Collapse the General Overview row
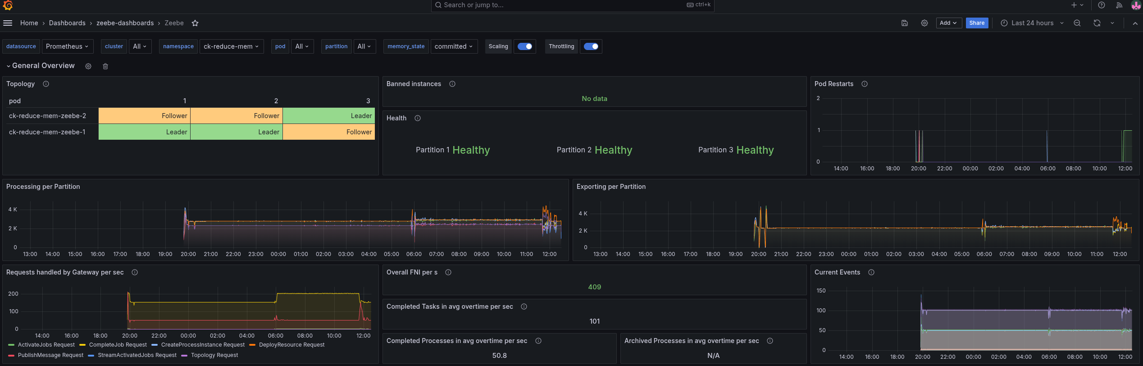The height and width of the screenshot is (366, 1143). 41,66
